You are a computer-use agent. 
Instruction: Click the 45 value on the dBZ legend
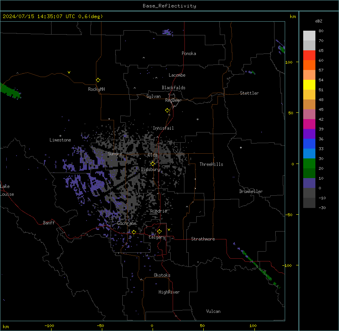coord(321,110)
